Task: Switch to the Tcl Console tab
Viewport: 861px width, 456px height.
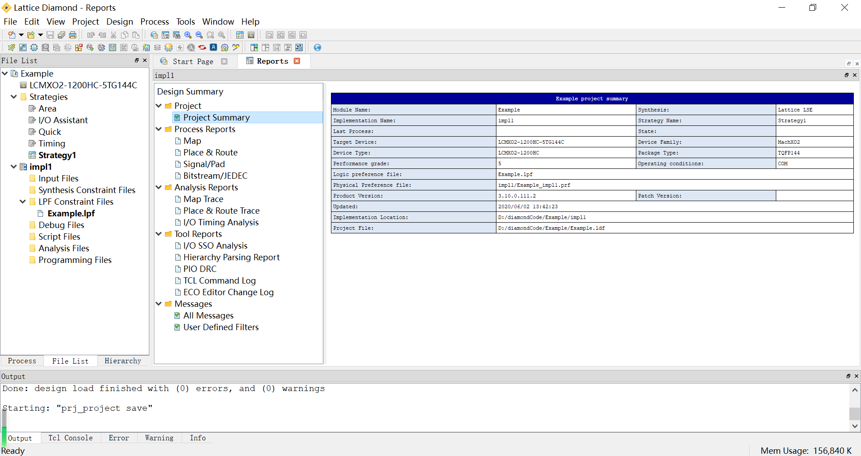Action: click(70, 438)
